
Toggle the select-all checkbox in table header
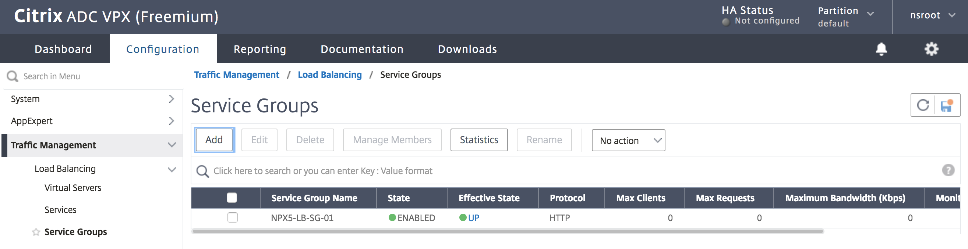(232, 198)
